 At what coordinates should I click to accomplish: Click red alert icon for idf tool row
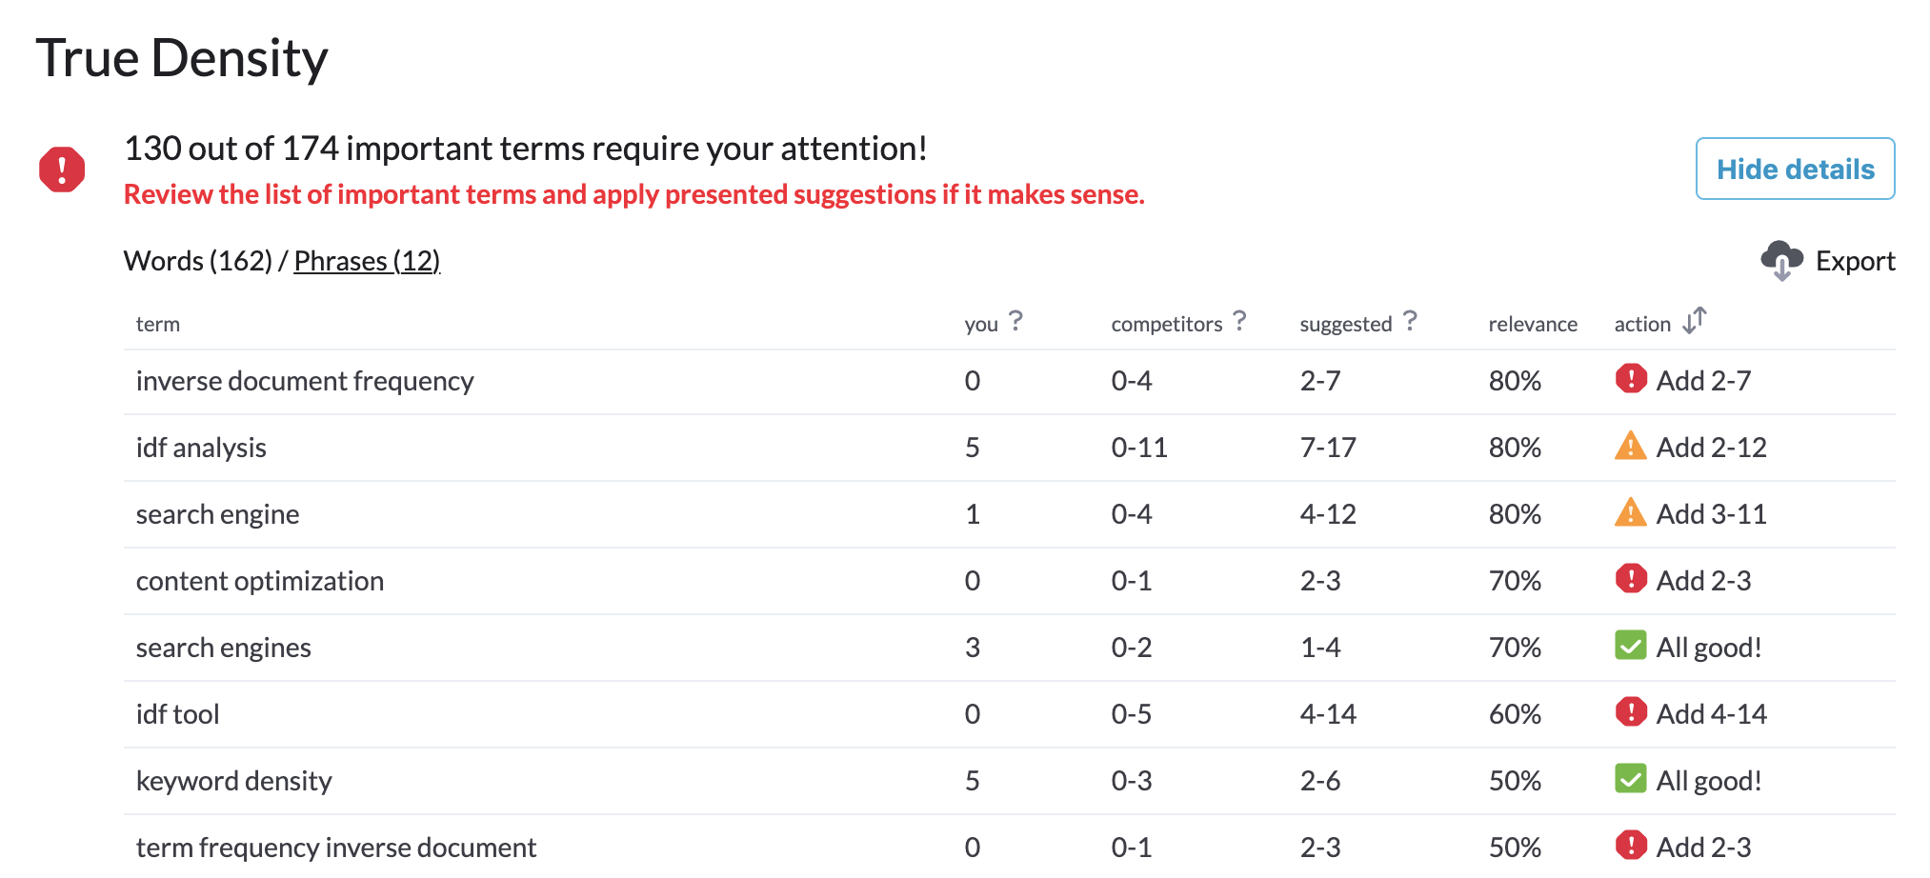pyautogui.click(x=1631, y=711)
